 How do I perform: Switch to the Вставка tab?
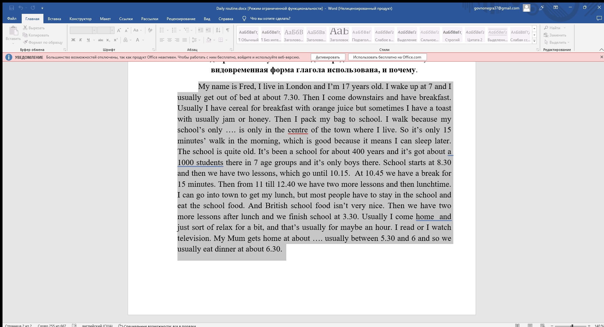tap(54, 19)
